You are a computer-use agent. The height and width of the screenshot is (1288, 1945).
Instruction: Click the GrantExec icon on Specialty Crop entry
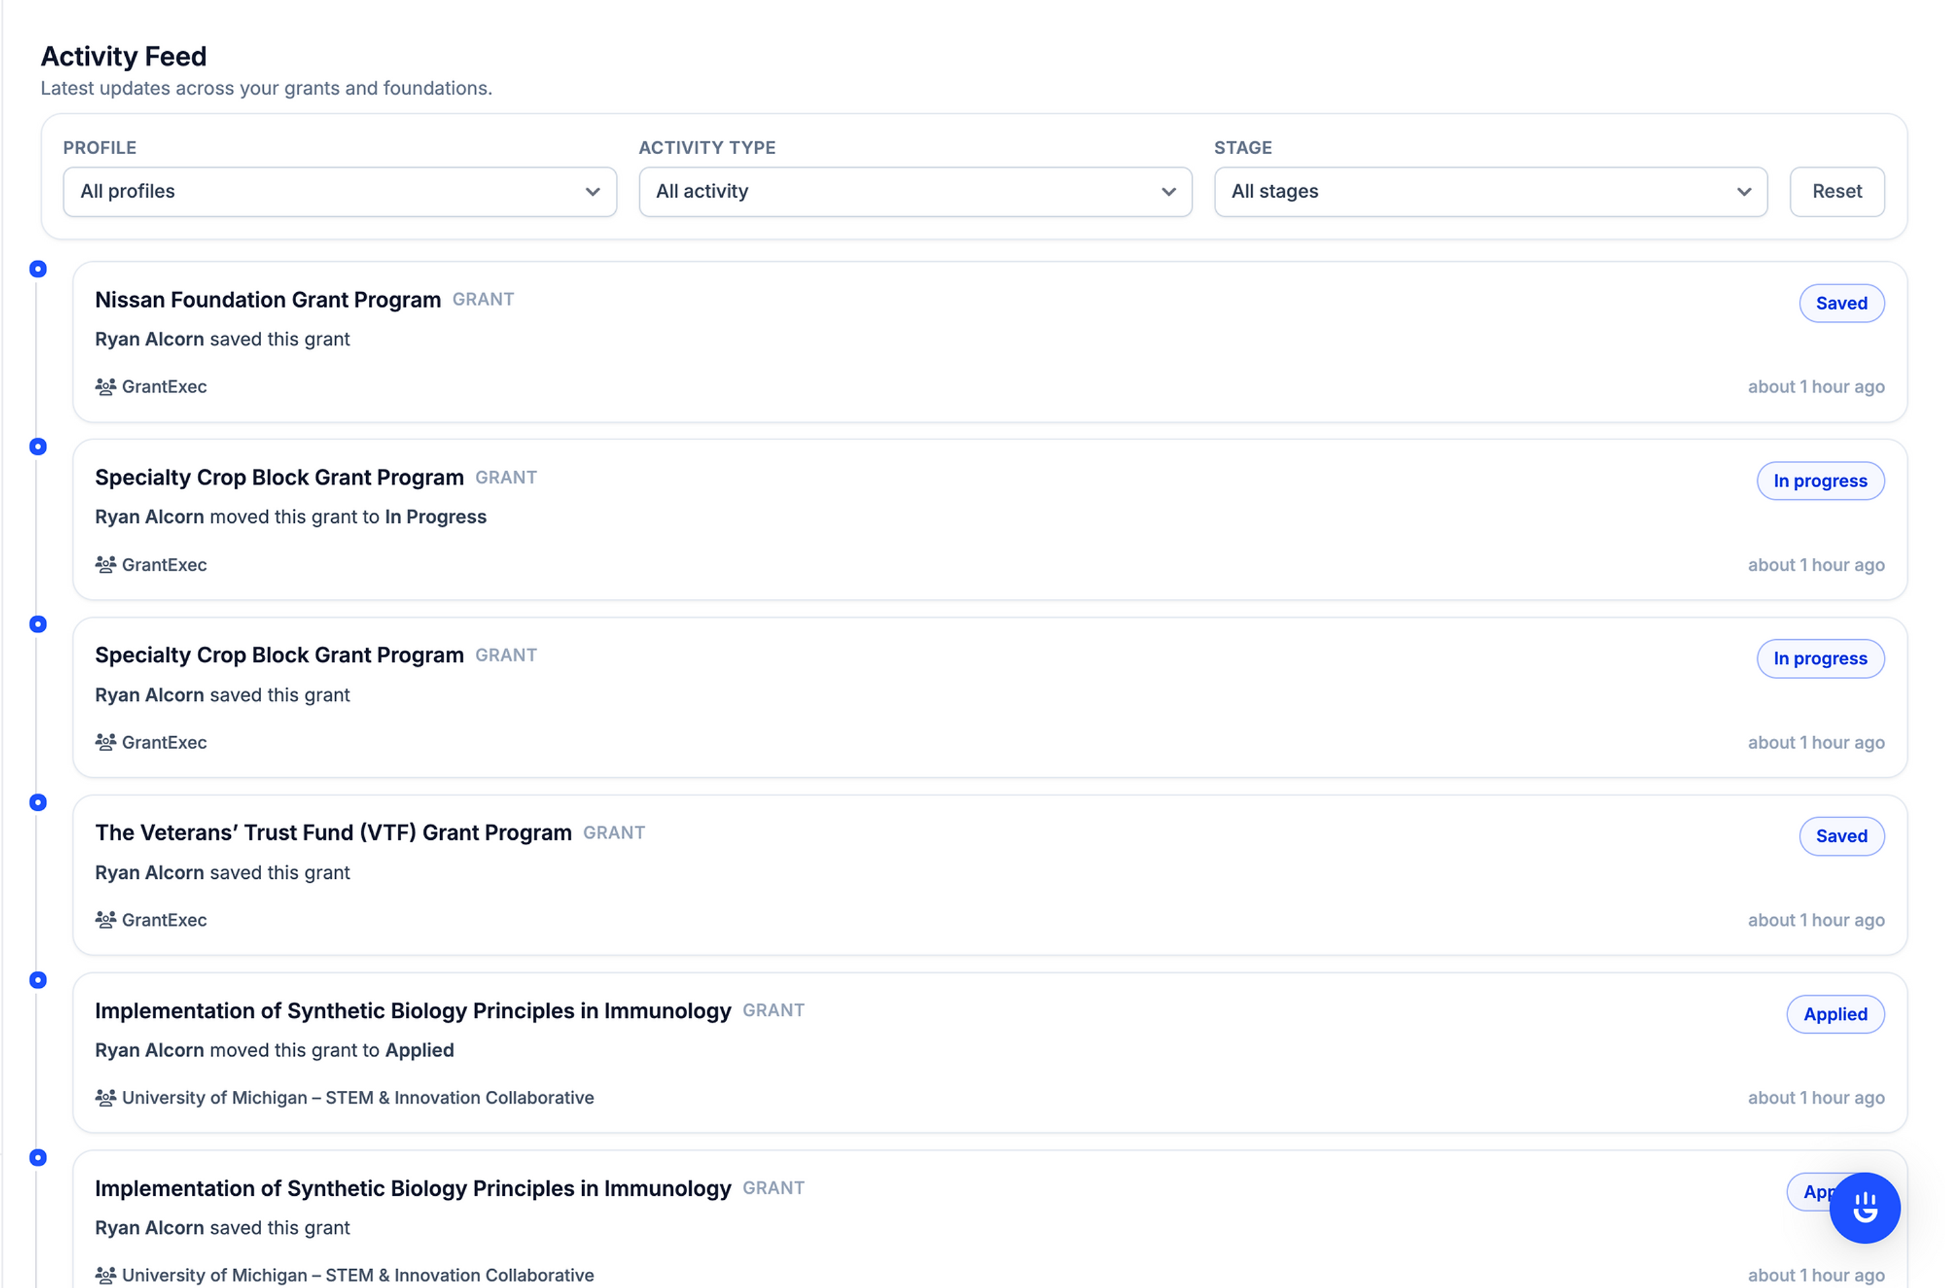pos(106,565)
